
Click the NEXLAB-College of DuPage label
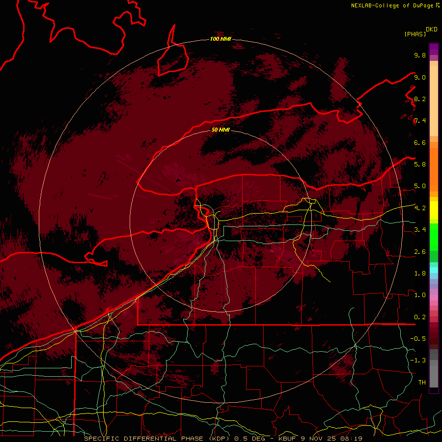pos(393,5)
